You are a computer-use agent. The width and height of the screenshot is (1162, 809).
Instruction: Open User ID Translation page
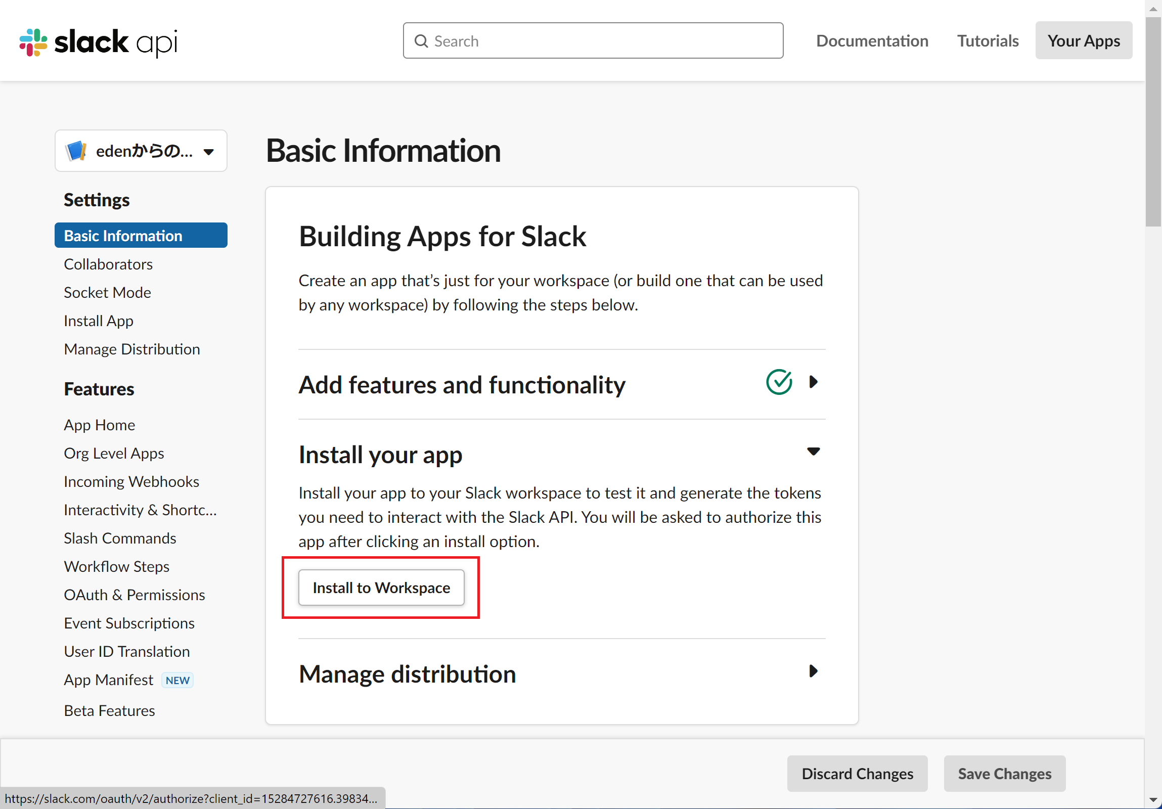[126, 652]
